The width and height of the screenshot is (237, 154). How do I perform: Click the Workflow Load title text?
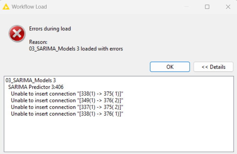[x=29, y=7]
